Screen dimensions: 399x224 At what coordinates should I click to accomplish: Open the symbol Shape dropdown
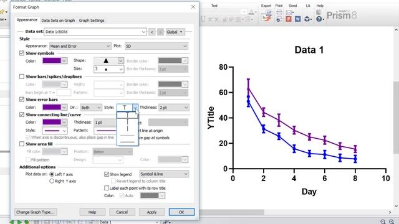click(108, 61)
